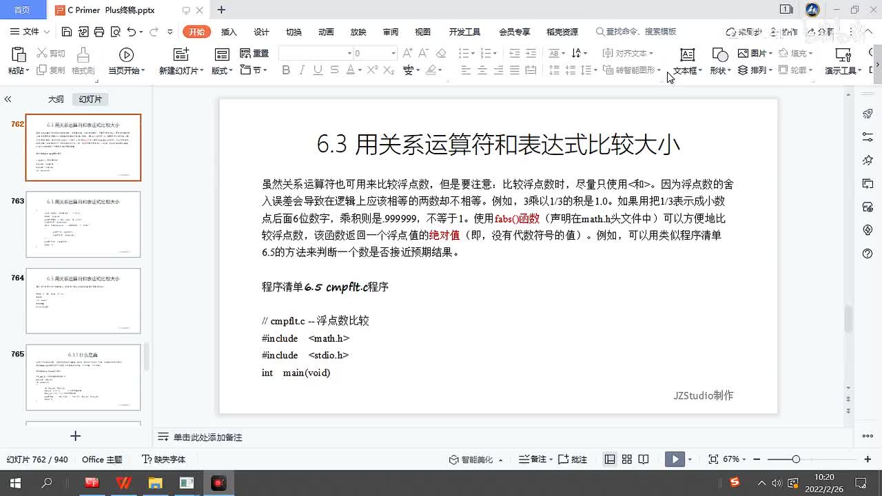
Task: Click the WPS icon in taskbar
Action: click(124, 483)
